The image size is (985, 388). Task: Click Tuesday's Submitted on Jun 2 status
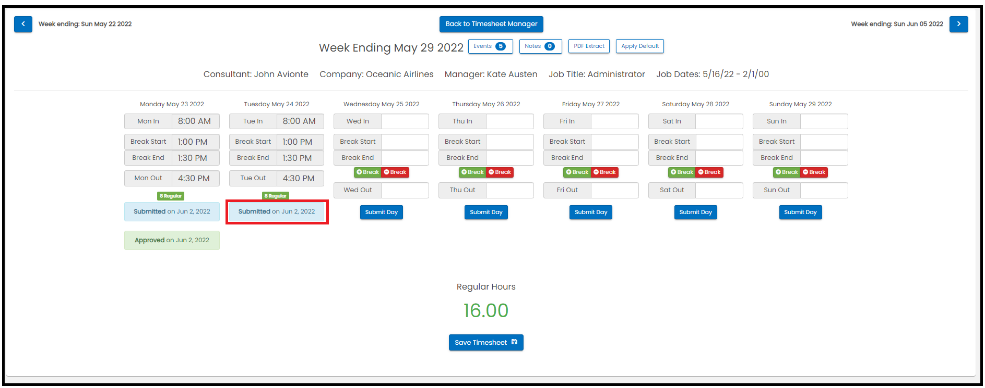click(x=277, y=211)
